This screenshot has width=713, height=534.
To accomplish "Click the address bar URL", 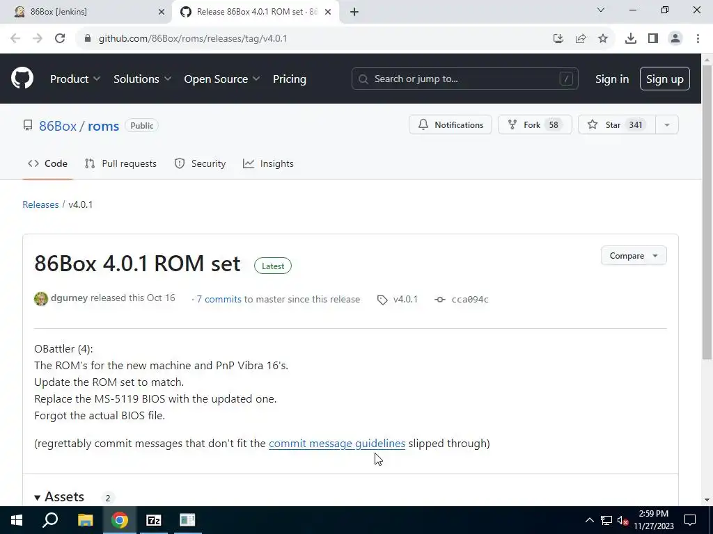I will pyautogui.click(x=193, y=39).
